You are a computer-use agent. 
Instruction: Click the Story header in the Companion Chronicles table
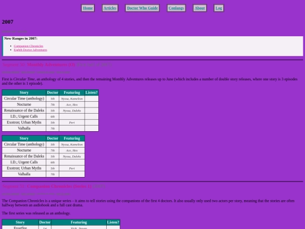tap(20, 222)
